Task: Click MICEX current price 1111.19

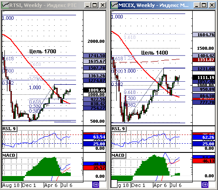Action: point(204,77)
